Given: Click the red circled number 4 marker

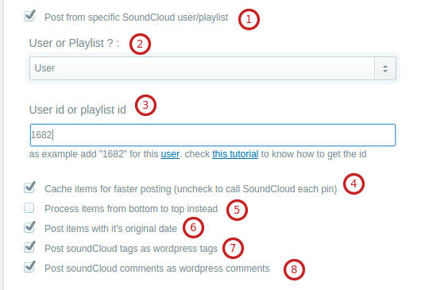Looking at the screenshot, I should (x=354, y=184).
